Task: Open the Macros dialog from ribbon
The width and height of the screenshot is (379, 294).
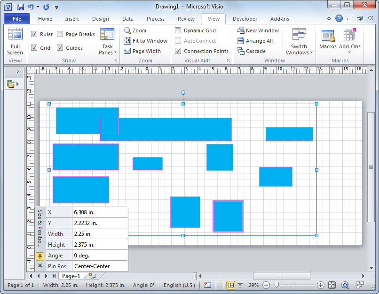Action: (x=328, y=40)
